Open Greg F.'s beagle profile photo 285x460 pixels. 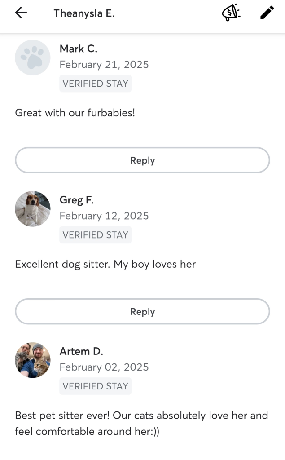(33, 209)
